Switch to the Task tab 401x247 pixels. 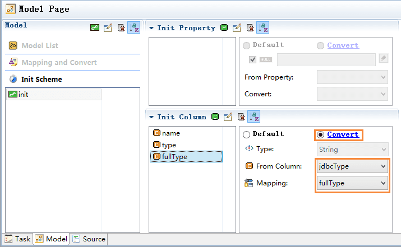[x=17, y=239]
